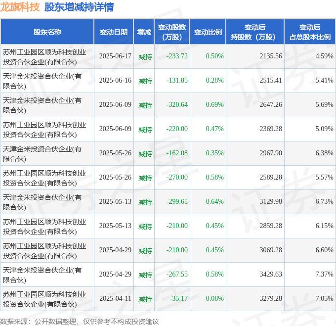336x326 pixels.
Task: Select the 变动比例 column header
Action: pyautogui.click(x=208, y=32)
